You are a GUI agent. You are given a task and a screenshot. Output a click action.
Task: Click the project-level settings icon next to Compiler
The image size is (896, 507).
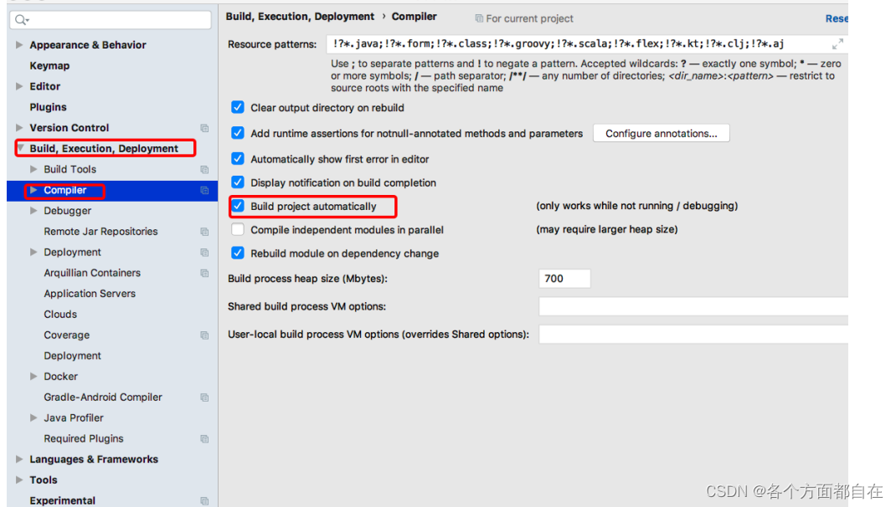point(204,191)
